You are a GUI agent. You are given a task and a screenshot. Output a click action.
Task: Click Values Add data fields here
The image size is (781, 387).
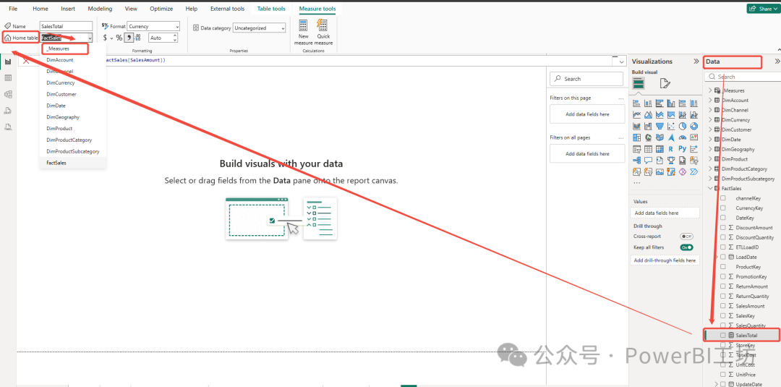[665, 213]
